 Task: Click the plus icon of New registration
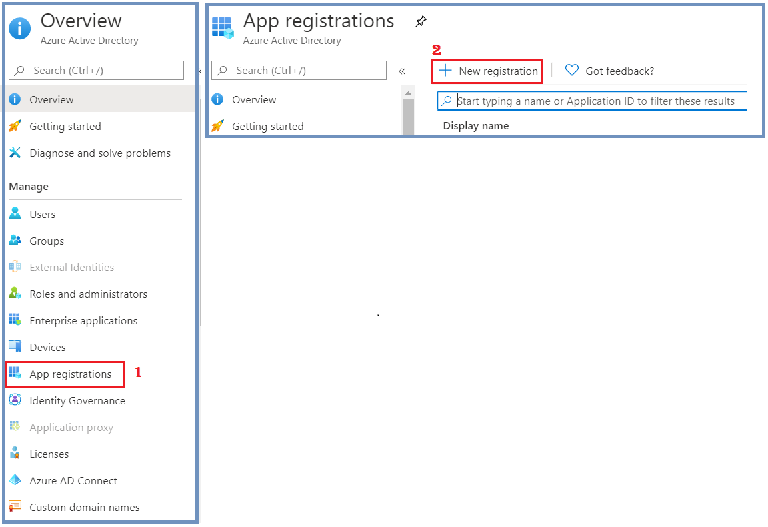(x=445, y=71)
